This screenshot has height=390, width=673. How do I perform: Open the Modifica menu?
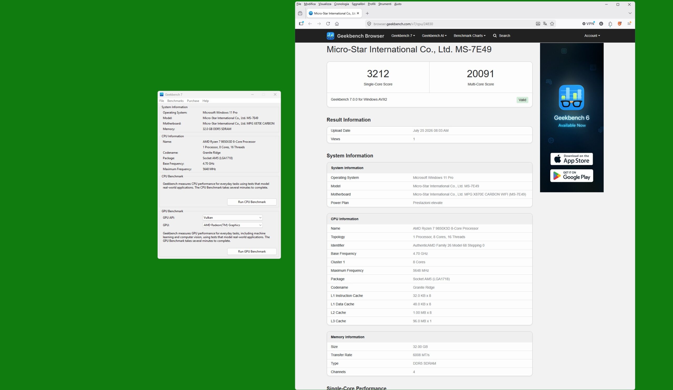[x=309, y=4]
